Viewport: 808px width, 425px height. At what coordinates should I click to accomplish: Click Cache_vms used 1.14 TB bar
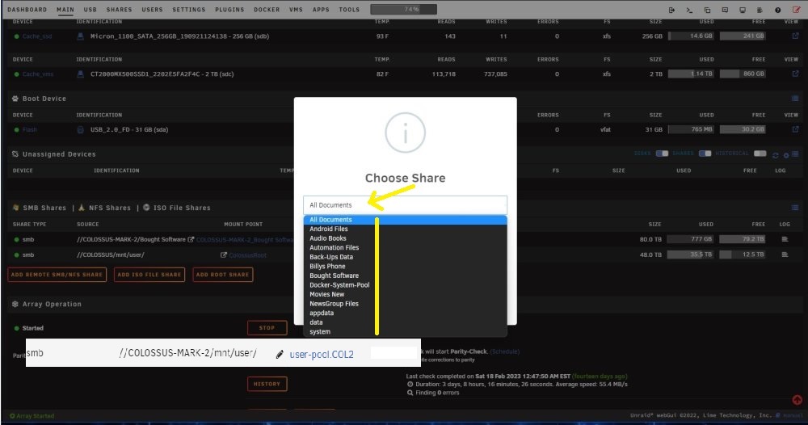(x=691, y=74)
